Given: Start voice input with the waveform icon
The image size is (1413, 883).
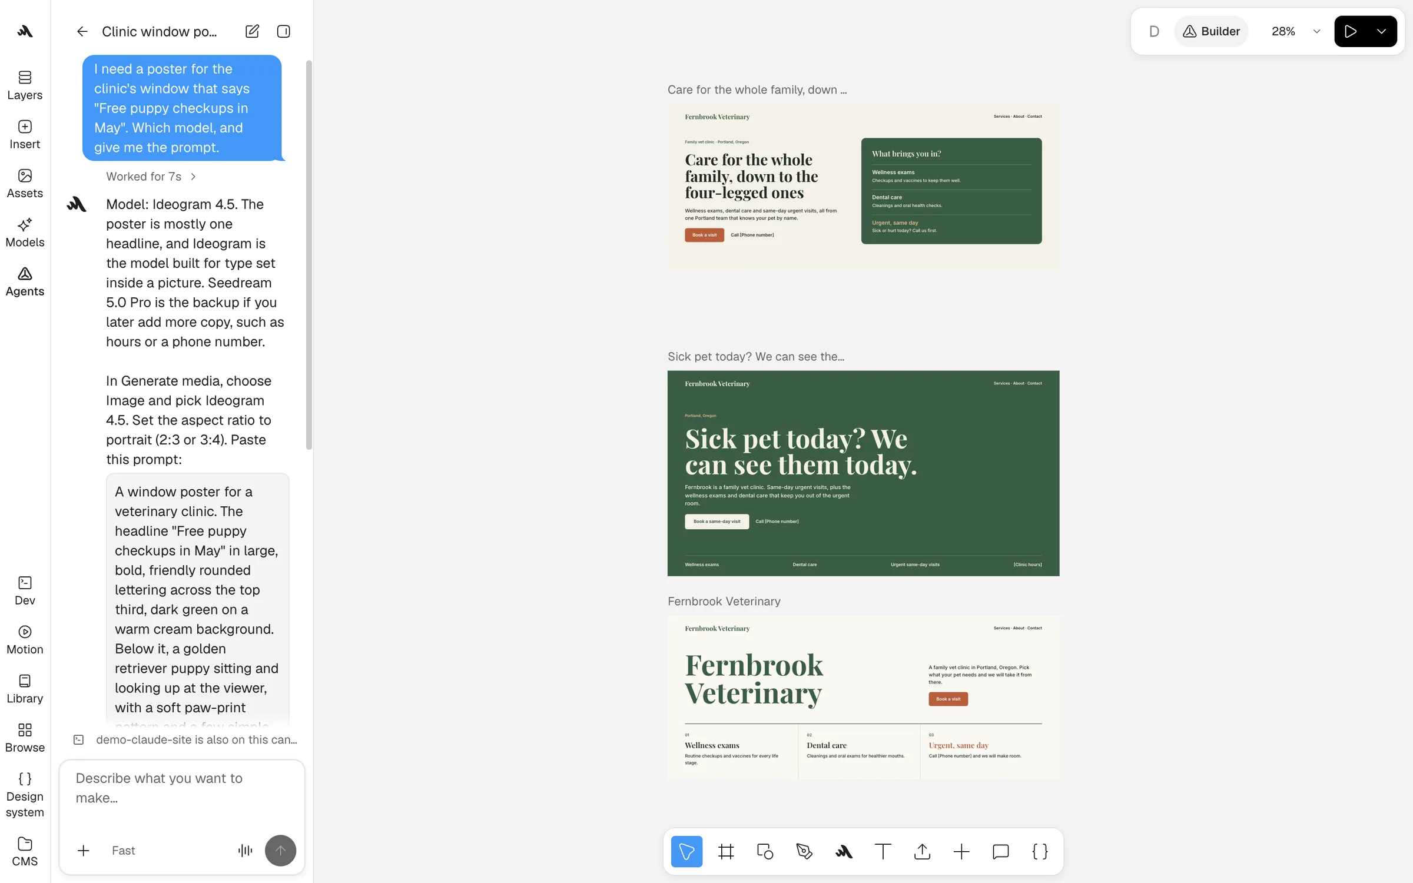Looking at the screenshot, I should point(245,851).
